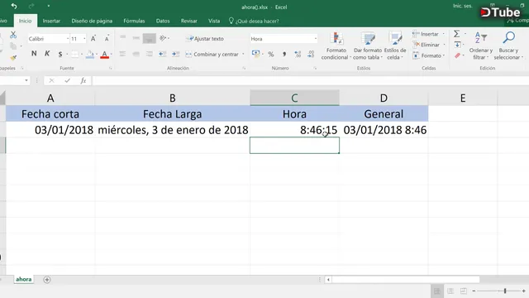Image resolution: width=529 pixels, height=298 pixels.
Task: Click the AutoSum sigma icon
Action: (456, 34)
